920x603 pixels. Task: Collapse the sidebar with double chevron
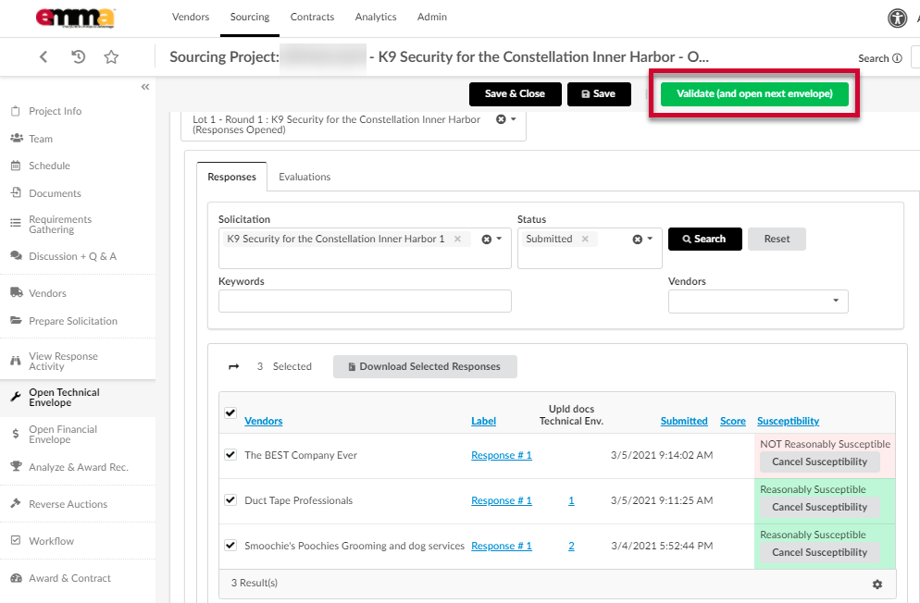click(x=145, y=87)
